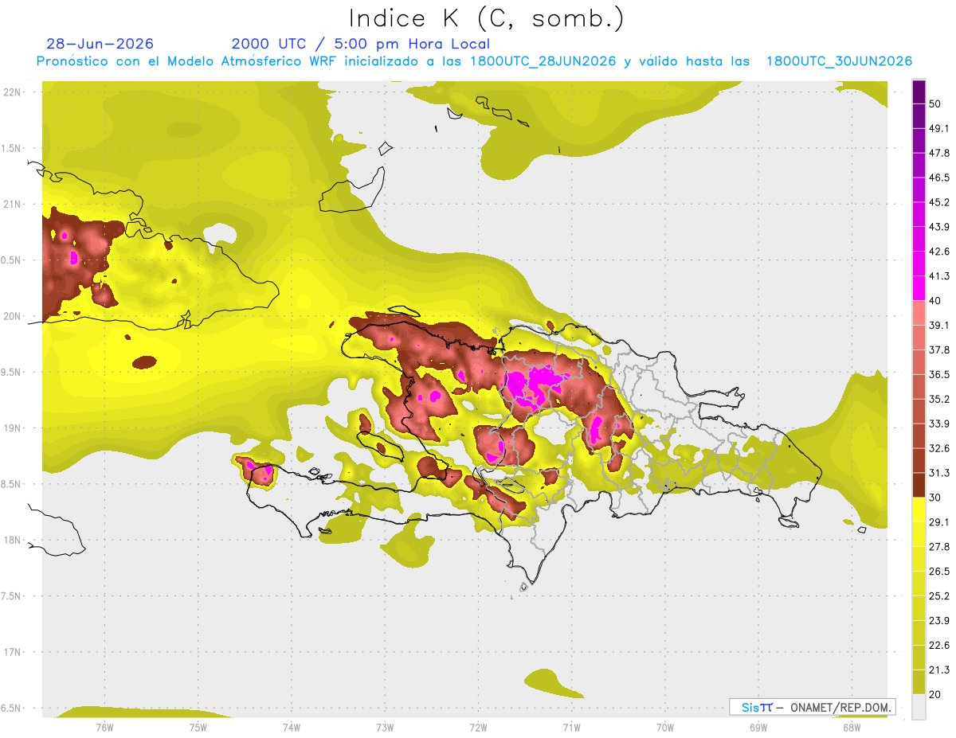Click the 69W longitude label
Screen dimensions: 956x738
click(x=758, y=727)
